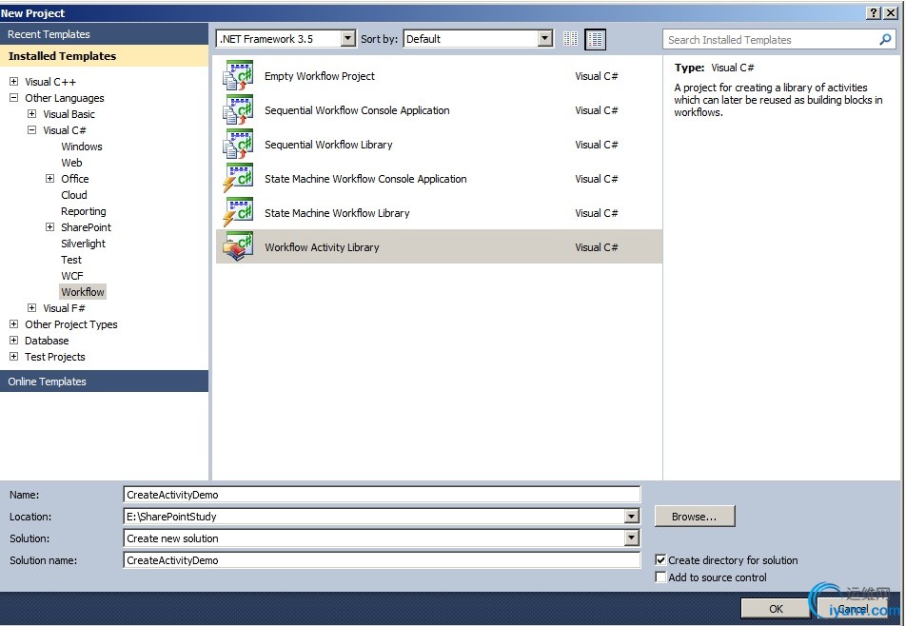The width and height of the screenshot is (906, 626).
Task: Confirm with the OK button
Action: click(x=776, y=608)
